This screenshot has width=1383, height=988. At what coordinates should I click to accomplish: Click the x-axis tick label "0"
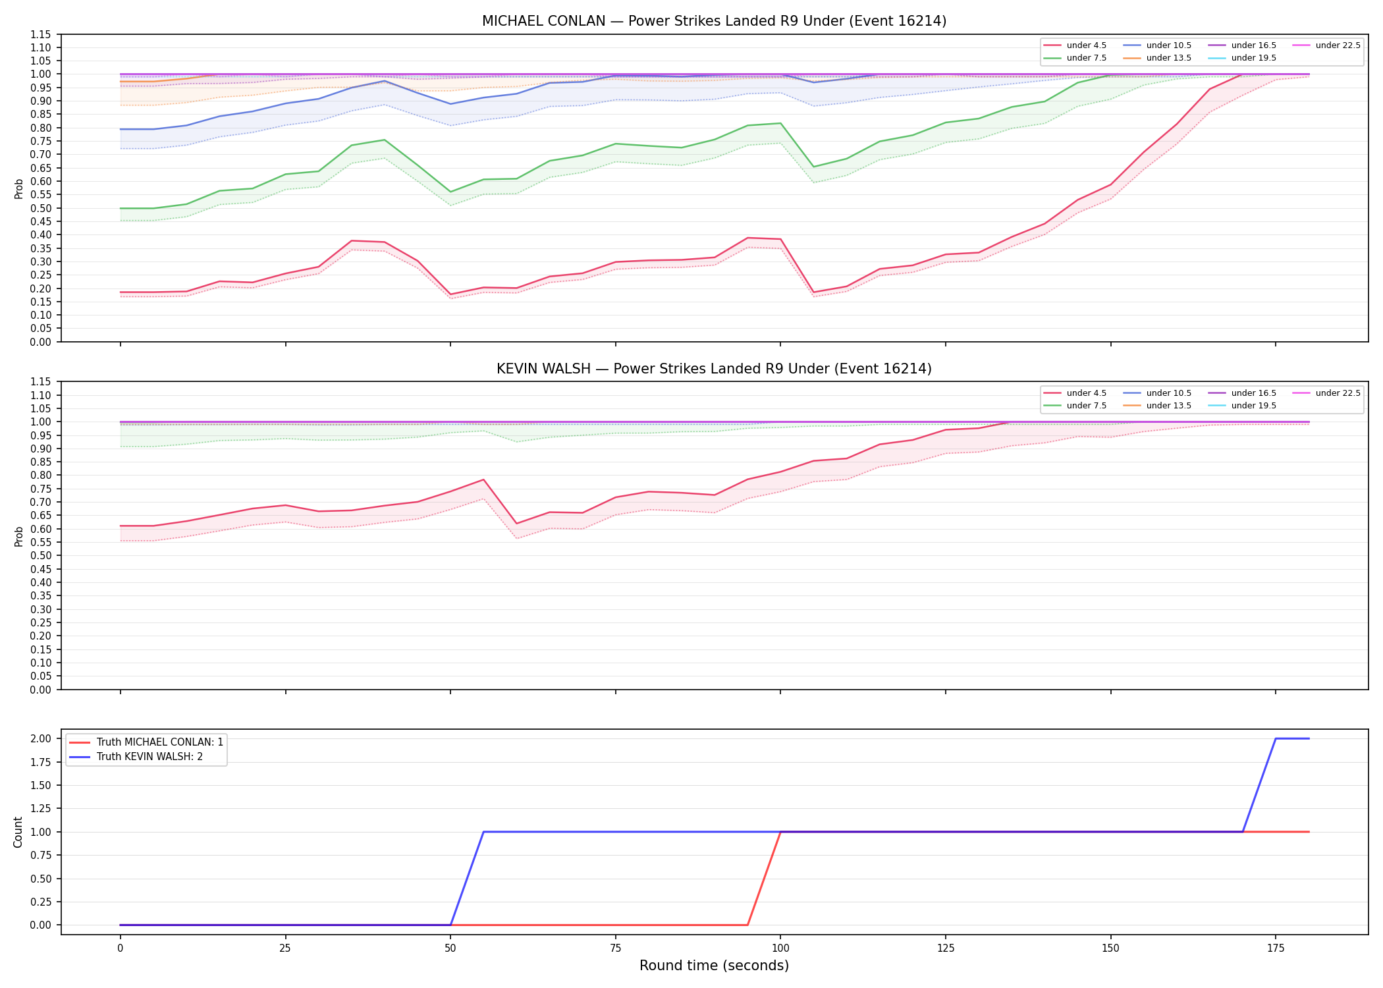tap(120, 948)
